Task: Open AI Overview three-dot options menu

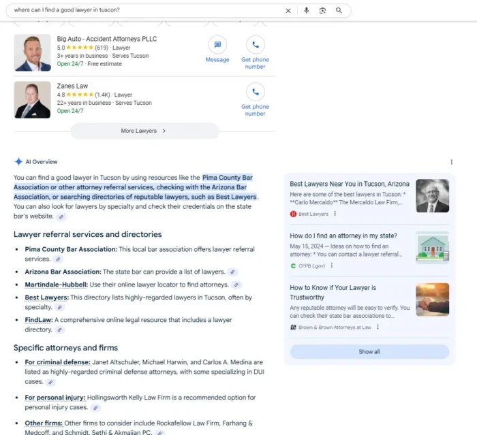Action: pyautogui.click(x=451, y=162)
